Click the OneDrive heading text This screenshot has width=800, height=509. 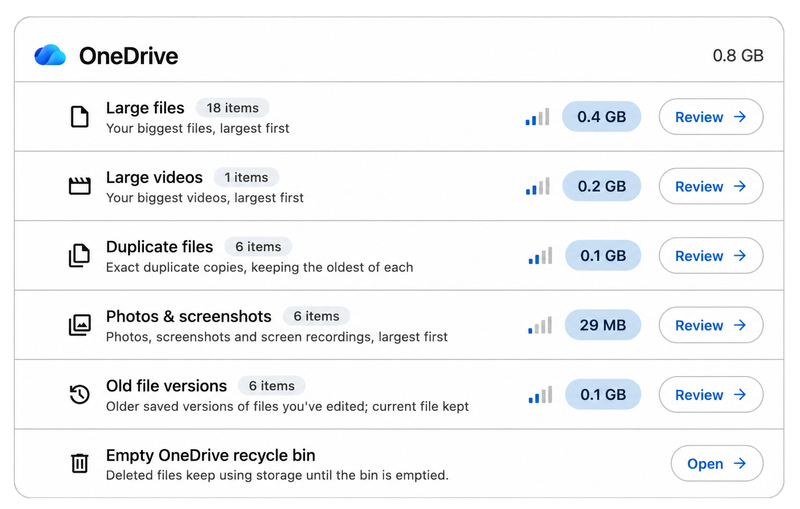point(129,56)
